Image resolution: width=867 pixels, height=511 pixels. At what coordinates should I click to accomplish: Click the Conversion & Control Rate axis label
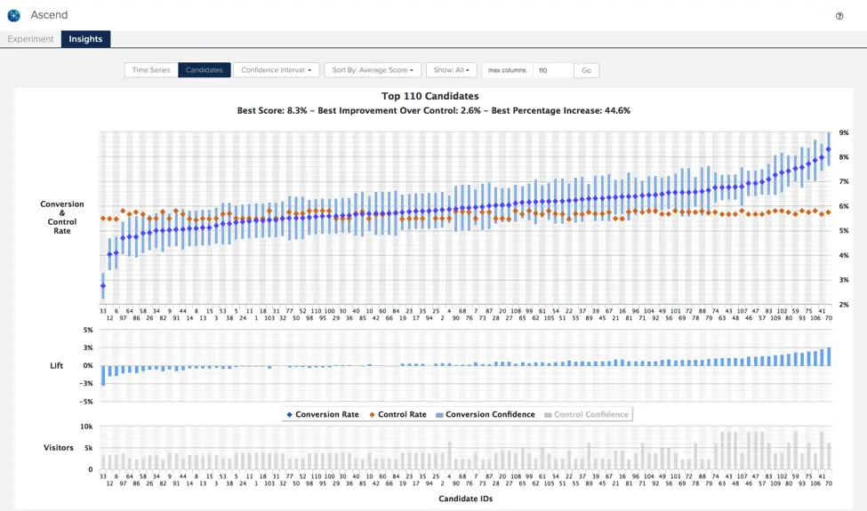[62, 217]
